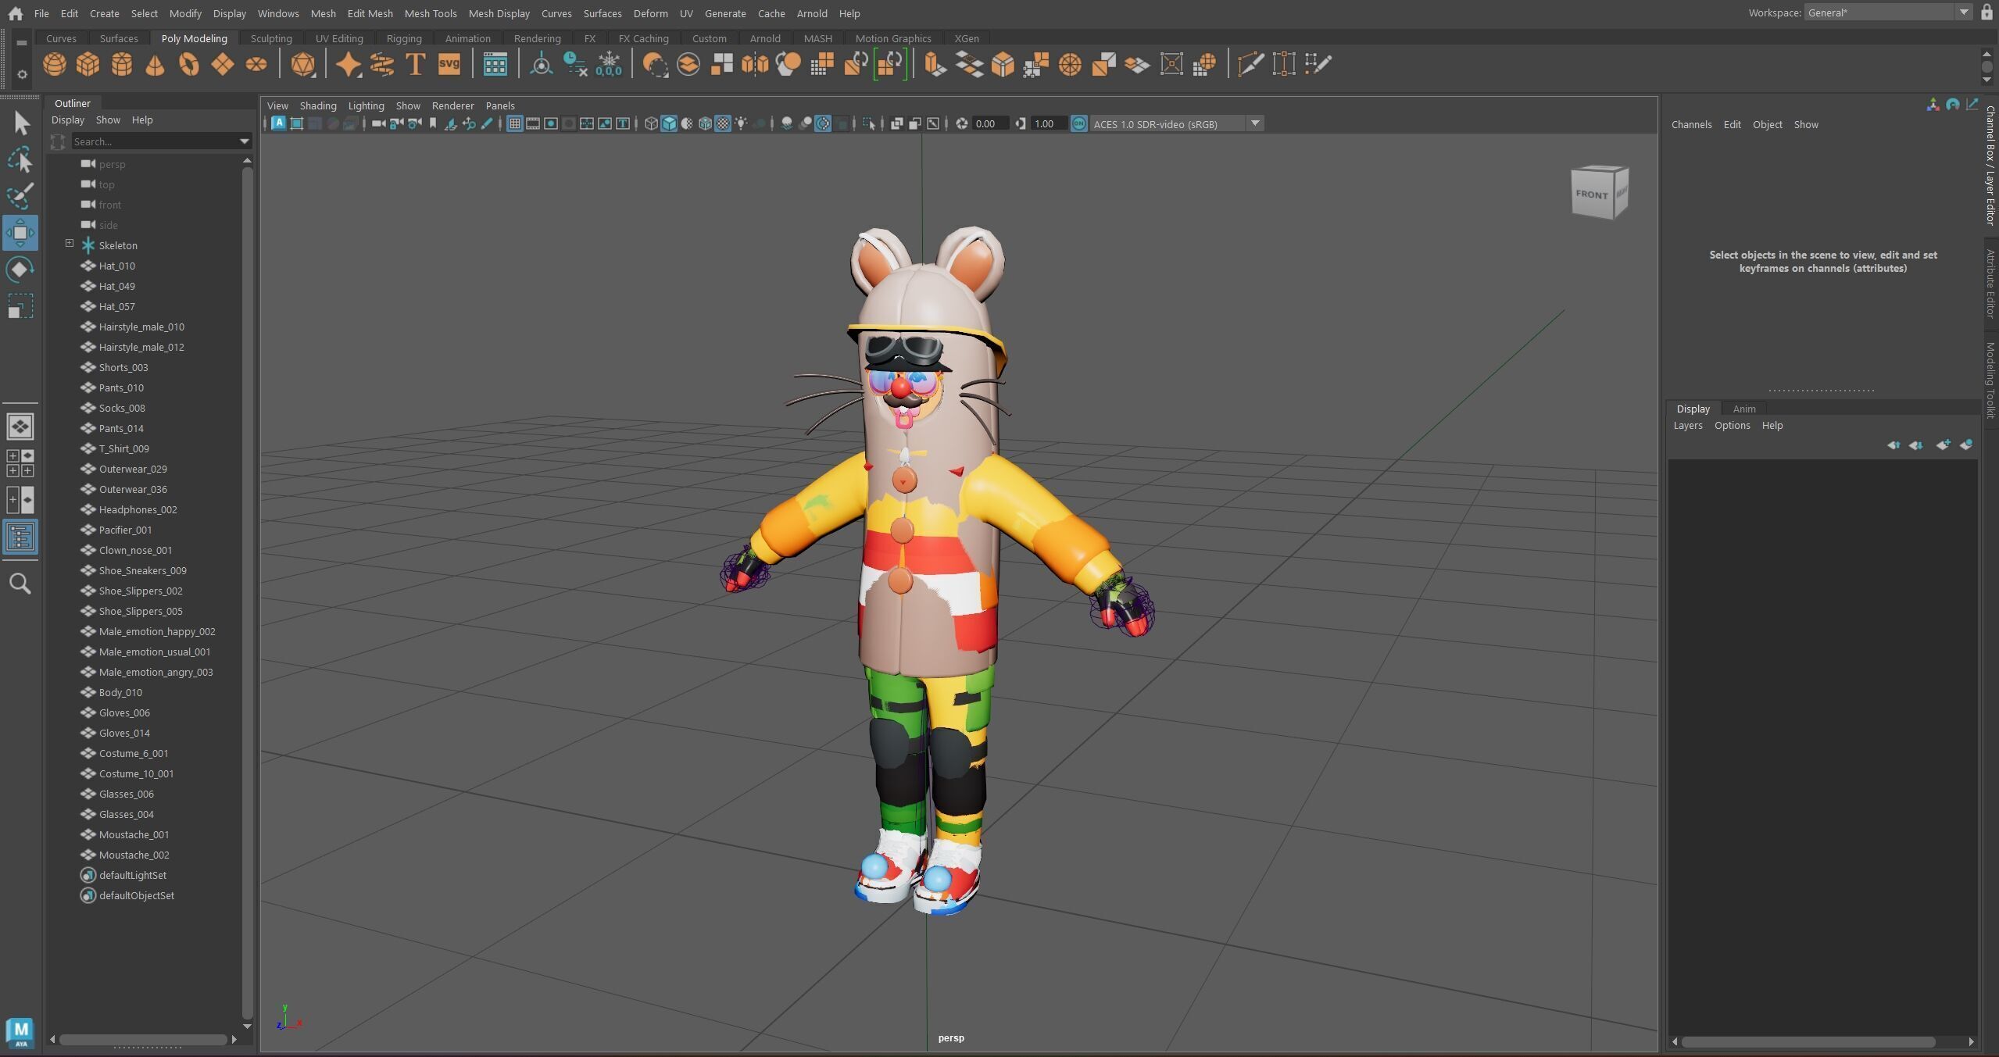Click the FRONT face of the view cube

(x=1591, y=194)
